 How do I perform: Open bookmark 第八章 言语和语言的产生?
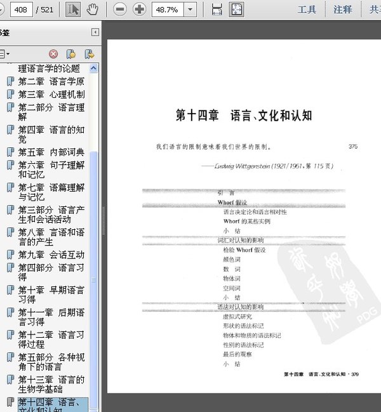tap(51, 237)
